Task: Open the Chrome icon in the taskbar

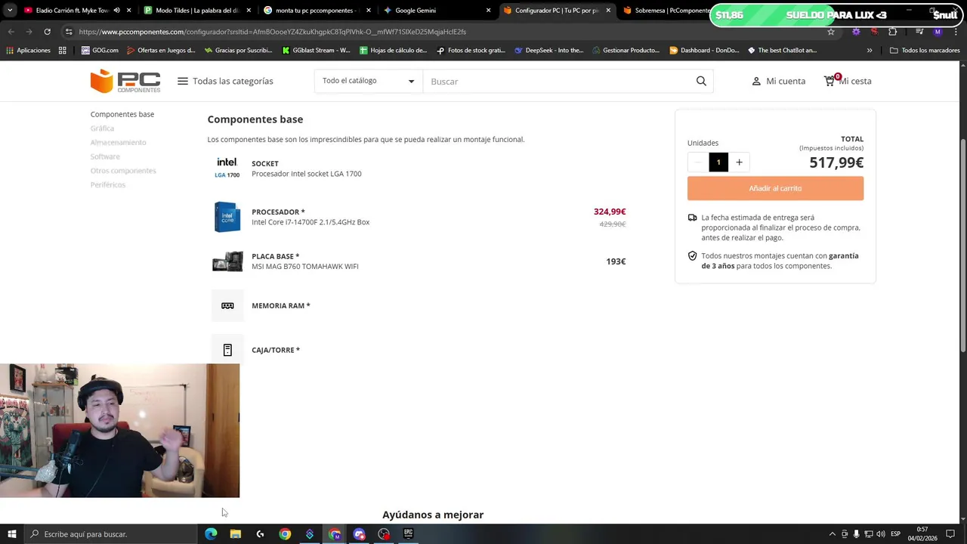Action: pyautogui.click(x=285, y=534)
